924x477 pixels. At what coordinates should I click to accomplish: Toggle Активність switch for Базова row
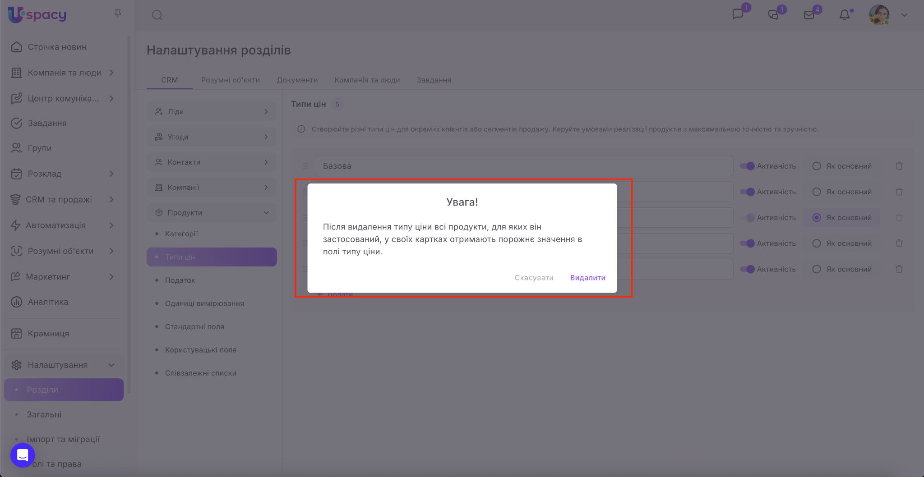click(747, 166)
